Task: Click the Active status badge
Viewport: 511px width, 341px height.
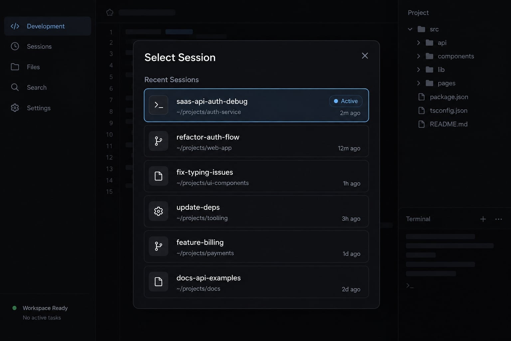Action: (346, 101)
